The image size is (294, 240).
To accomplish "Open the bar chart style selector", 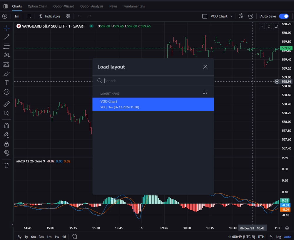I will click(x=29, y=16).
